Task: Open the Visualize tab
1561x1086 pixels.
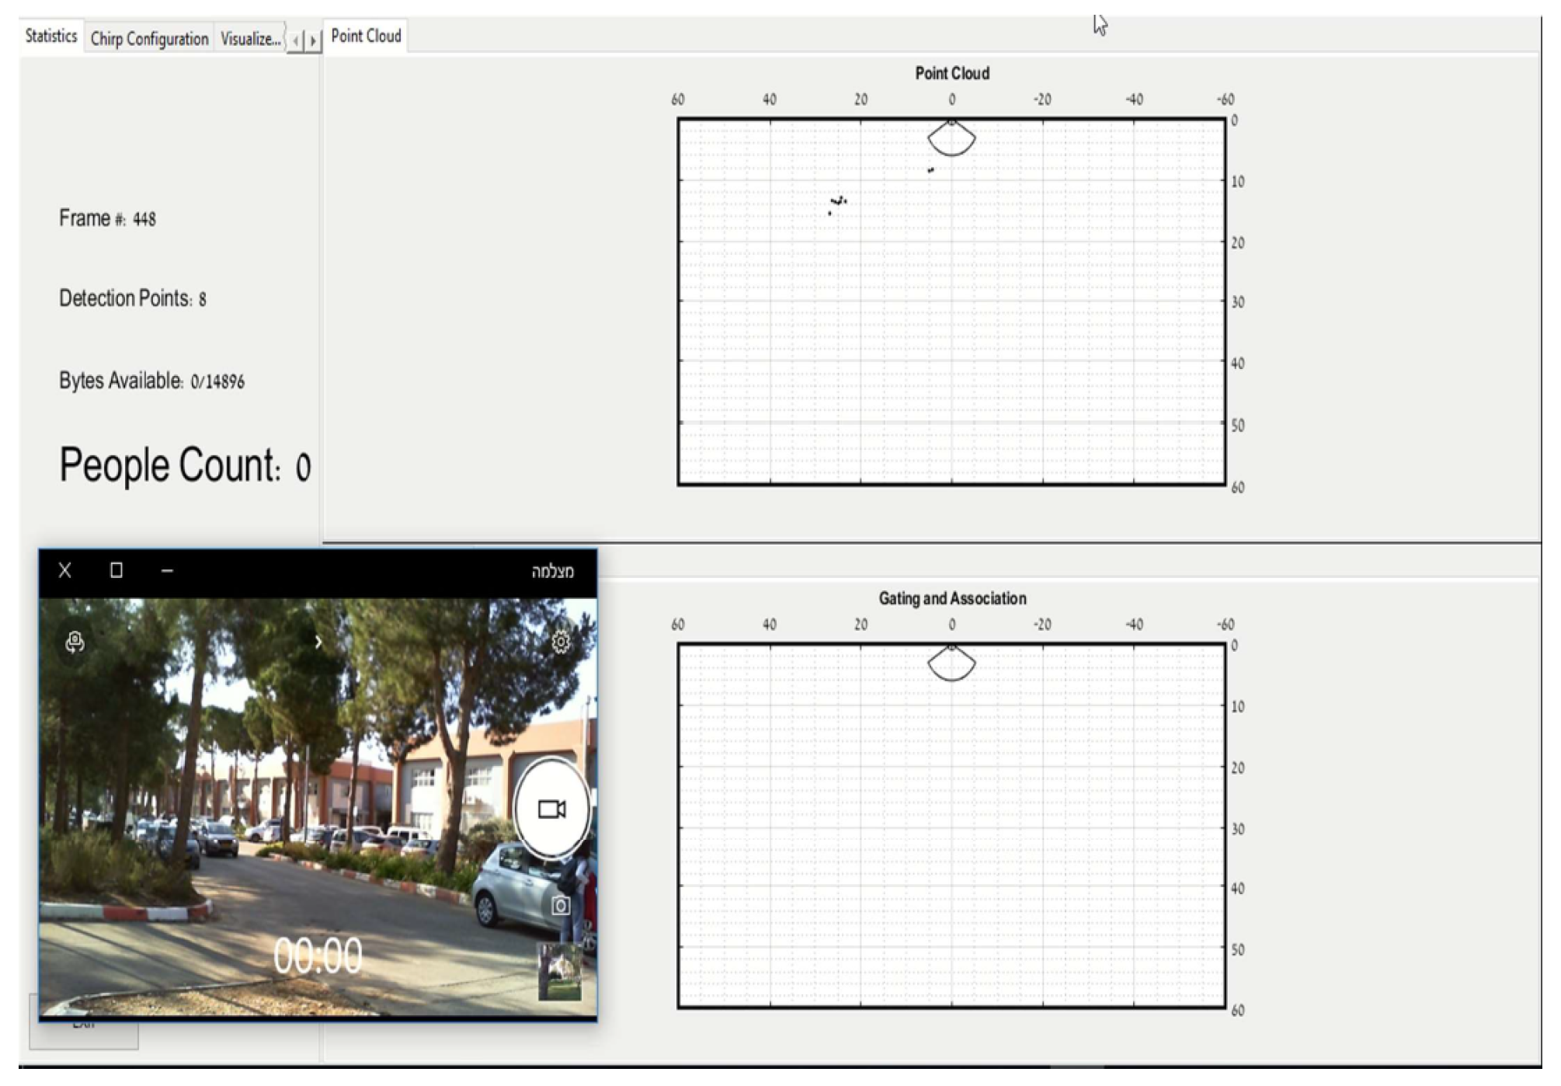Action: [250, 39]
